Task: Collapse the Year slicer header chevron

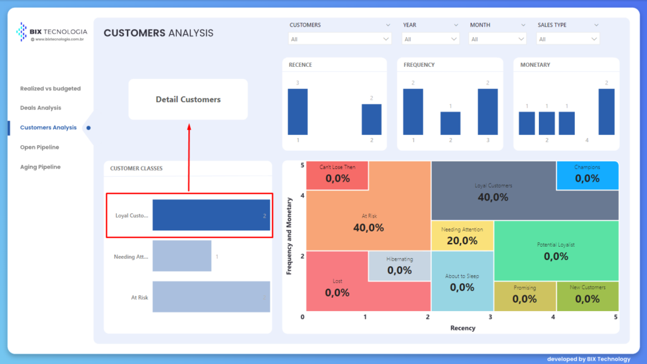Action: 454,25
